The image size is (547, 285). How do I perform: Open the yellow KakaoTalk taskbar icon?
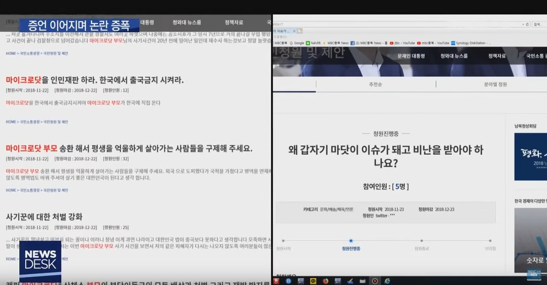coord(313,281)
